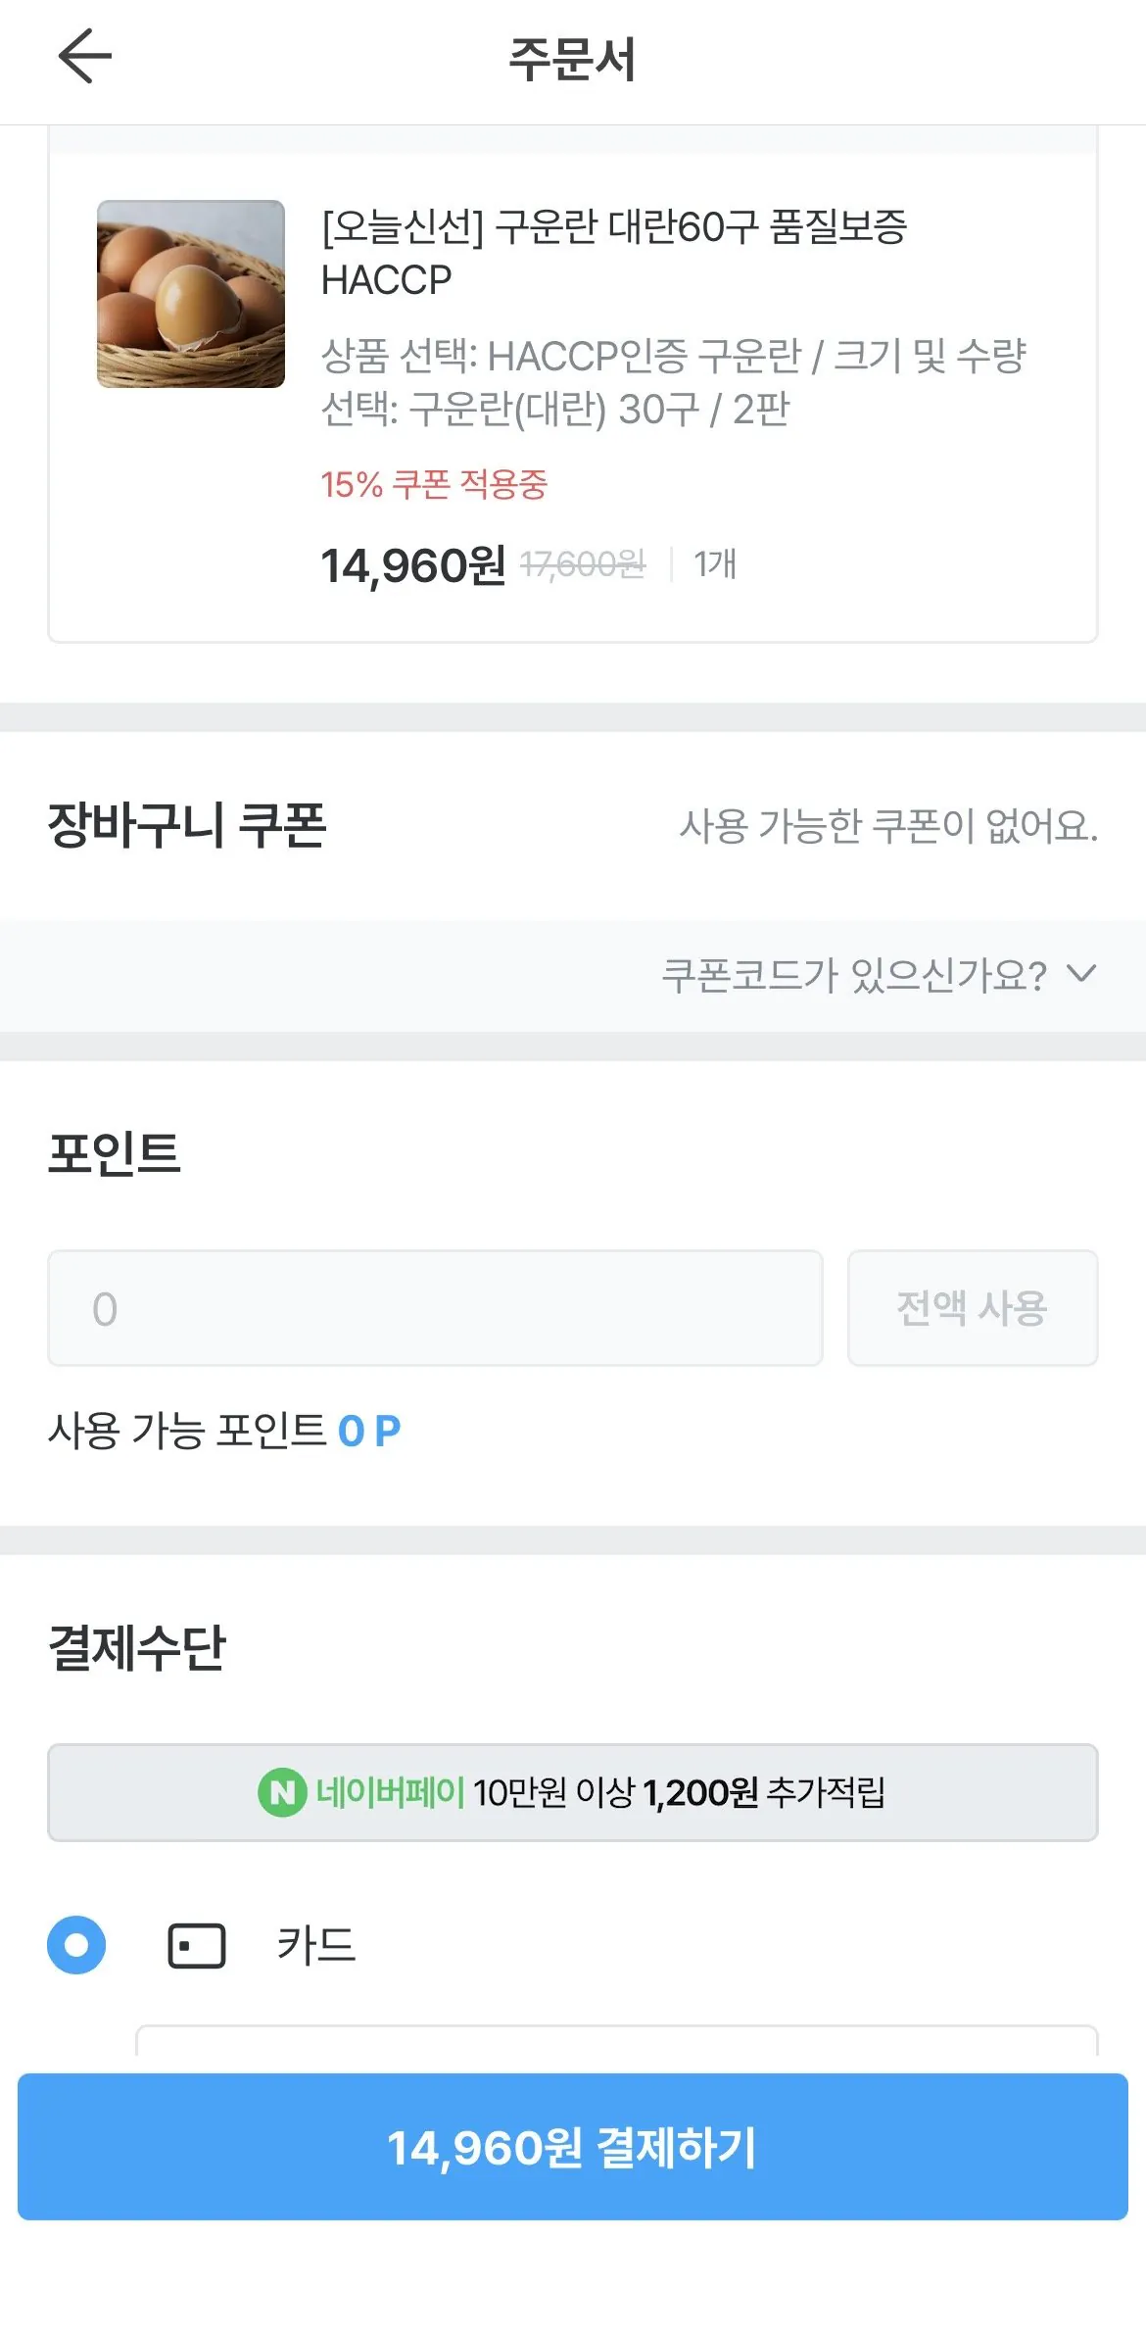
Task: Tap the discounted price 14,960원
Action: [x=412, y=564]
